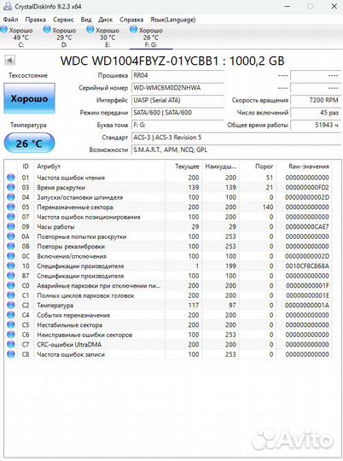Click status icon for CRC-ошибки UltraDMA
343x461 pixels.
click(x=11, y=344)
